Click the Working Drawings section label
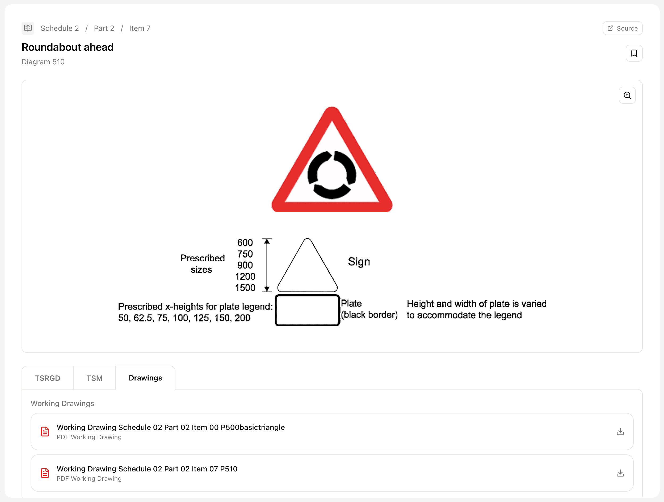The image size is (664, 502). point(62,404)
